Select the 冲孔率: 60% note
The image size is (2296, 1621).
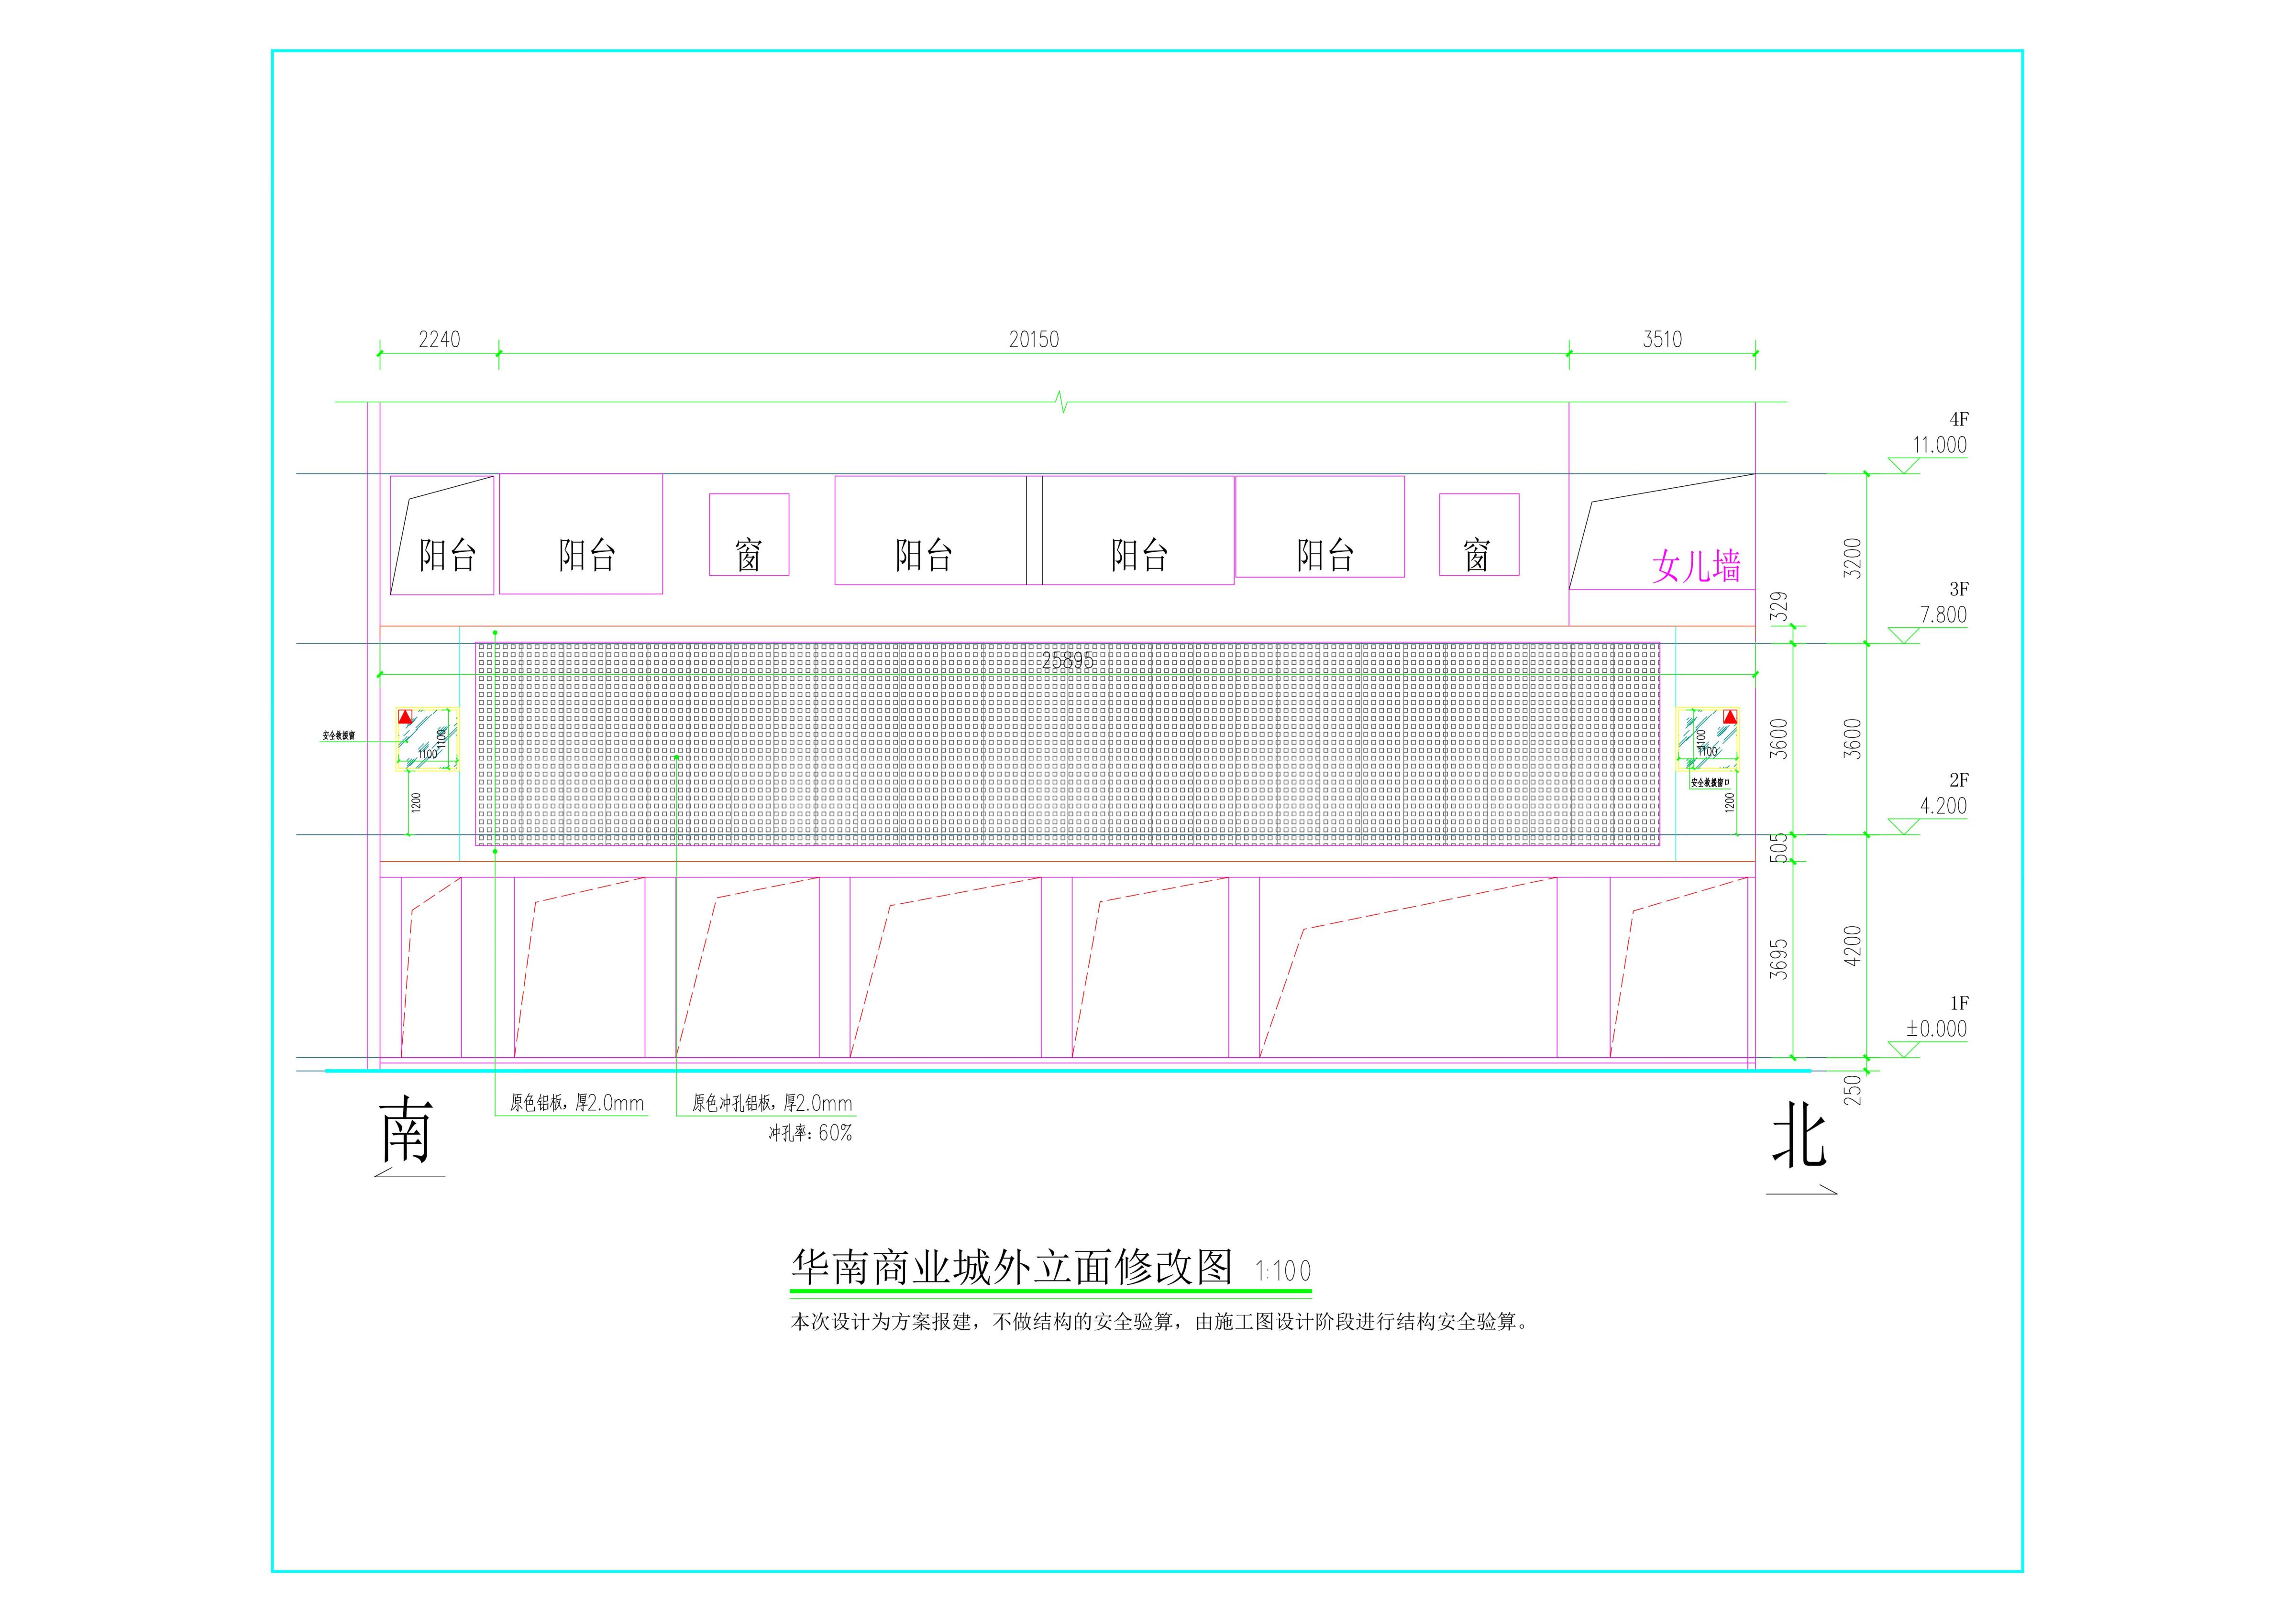pos(810,1133)
